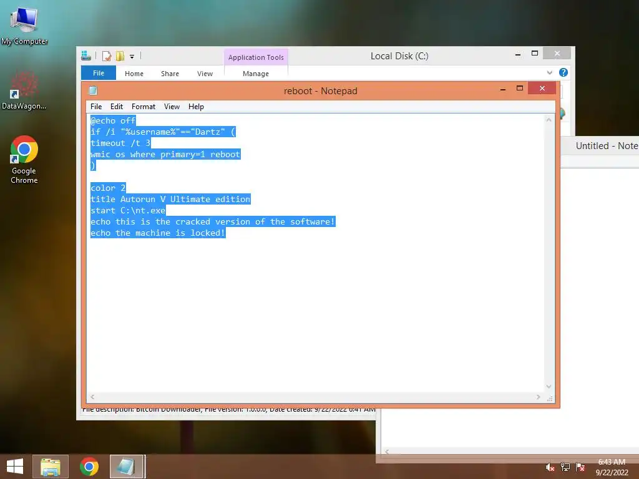Open File Explorer from the taskbar
The image size is (639, 479).
(50, 467)
